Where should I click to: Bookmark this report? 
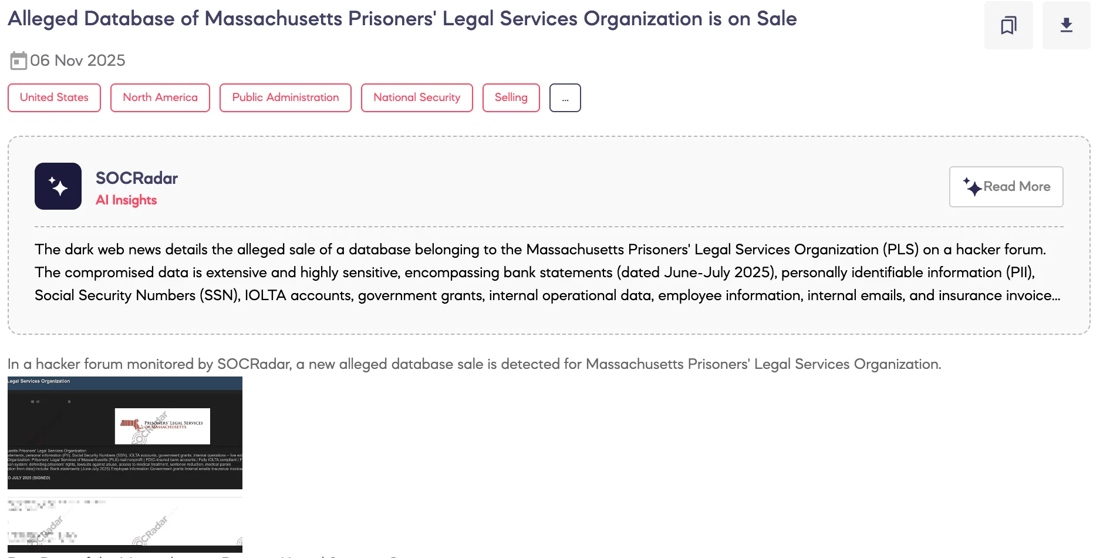tap(1008, 25)
